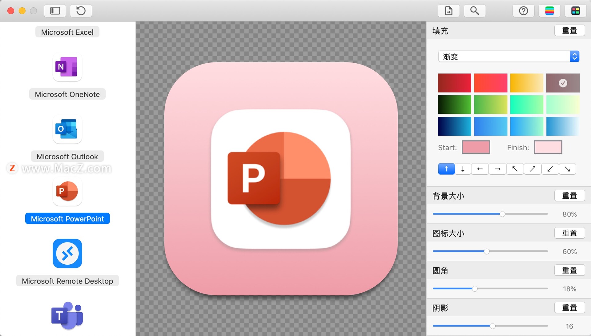Select the Microsoft Remote Desktop app icon
The width and height of the screenshot is (591, 336).
coord(67,254)
